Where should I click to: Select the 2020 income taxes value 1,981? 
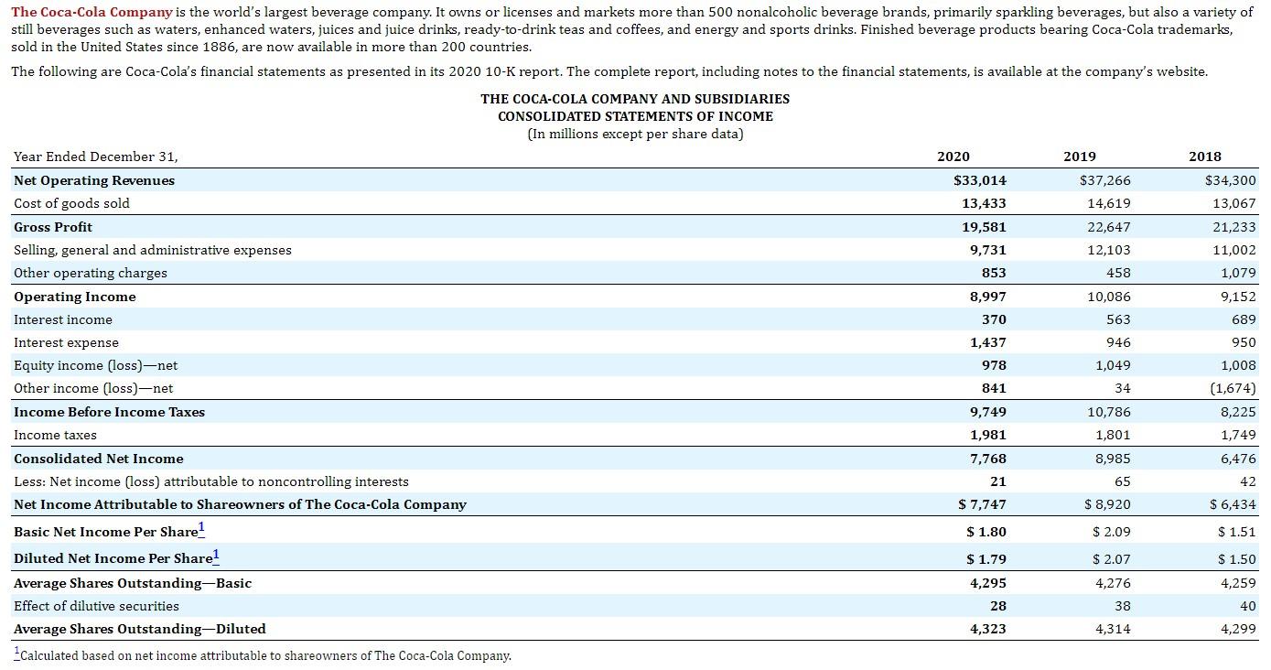(988, 435)
